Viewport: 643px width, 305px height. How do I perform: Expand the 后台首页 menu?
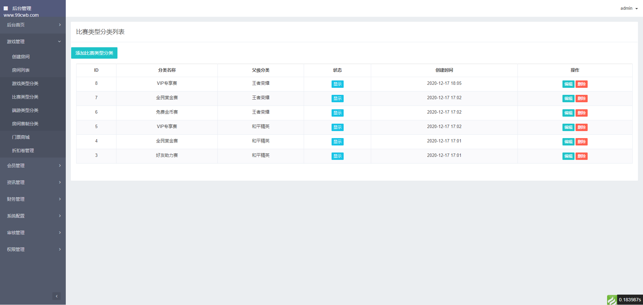(x=33, y=25)
